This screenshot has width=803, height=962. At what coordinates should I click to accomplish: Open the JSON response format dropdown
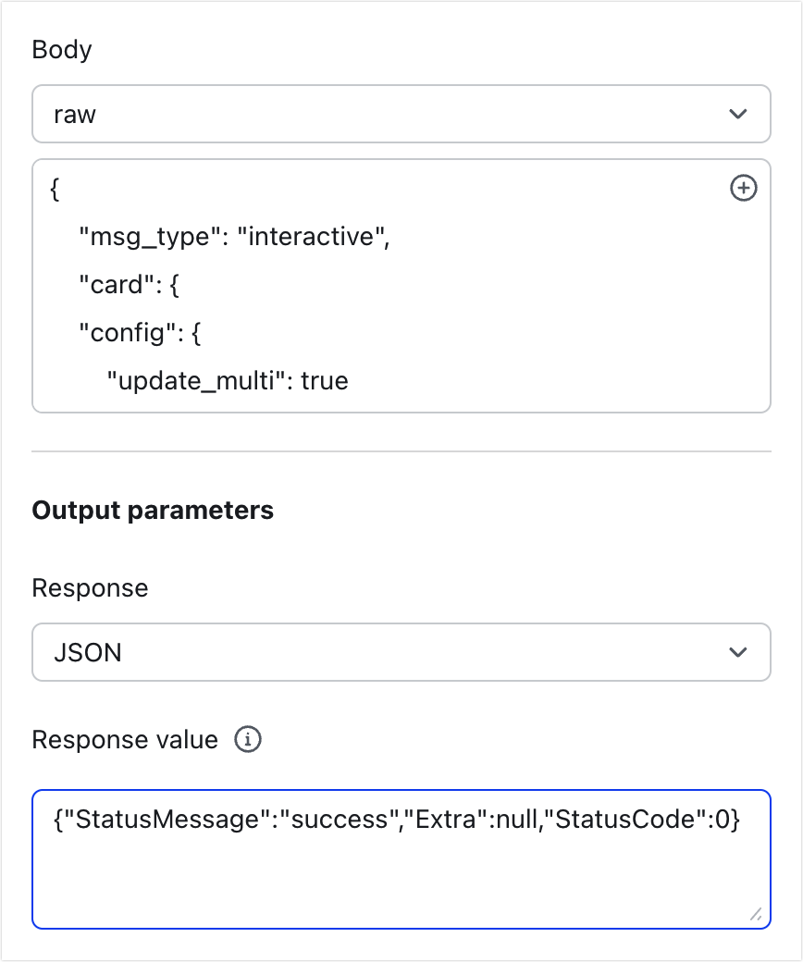click(401, 653)
